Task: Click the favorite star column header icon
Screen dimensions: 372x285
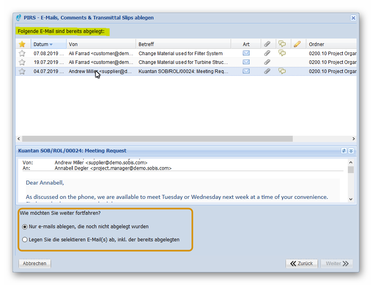Action: point(22,44)
